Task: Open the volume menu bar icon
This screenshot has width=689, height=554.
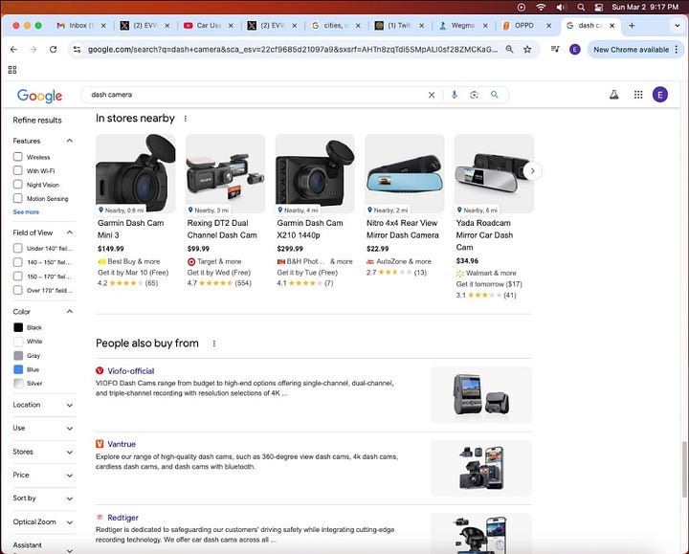Action: pyautogui.click(x=561, y=7)
